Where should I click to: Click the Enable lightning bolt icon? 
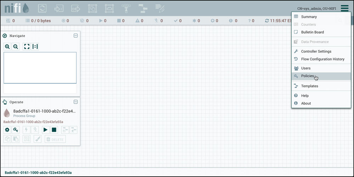[x=27, y=130]
